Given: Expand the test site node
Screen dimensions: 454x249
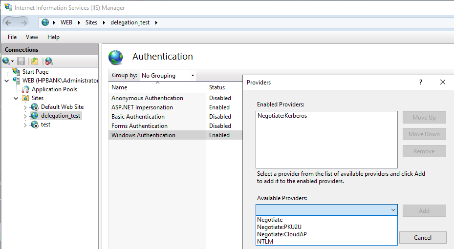Looking at the screenshot, I should [25, 125].
